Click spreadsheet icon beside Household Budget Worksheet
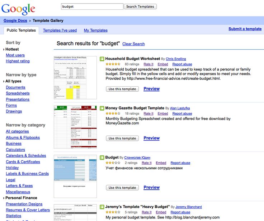The height and width of the screenshot is (221, 264). pyautogui.click(x=102, y=59)
